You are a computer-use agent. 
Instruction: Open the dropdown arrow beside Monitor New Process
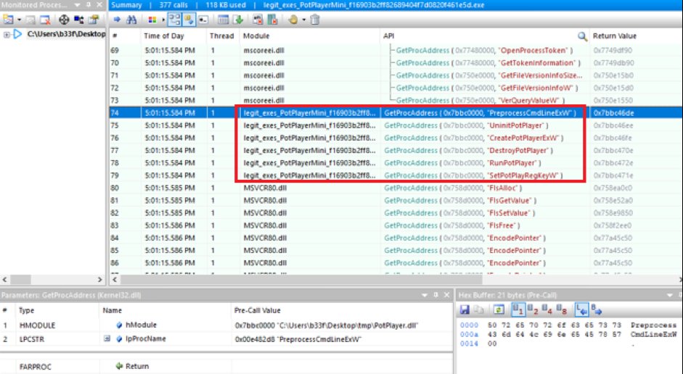click(x=19, y=20)
